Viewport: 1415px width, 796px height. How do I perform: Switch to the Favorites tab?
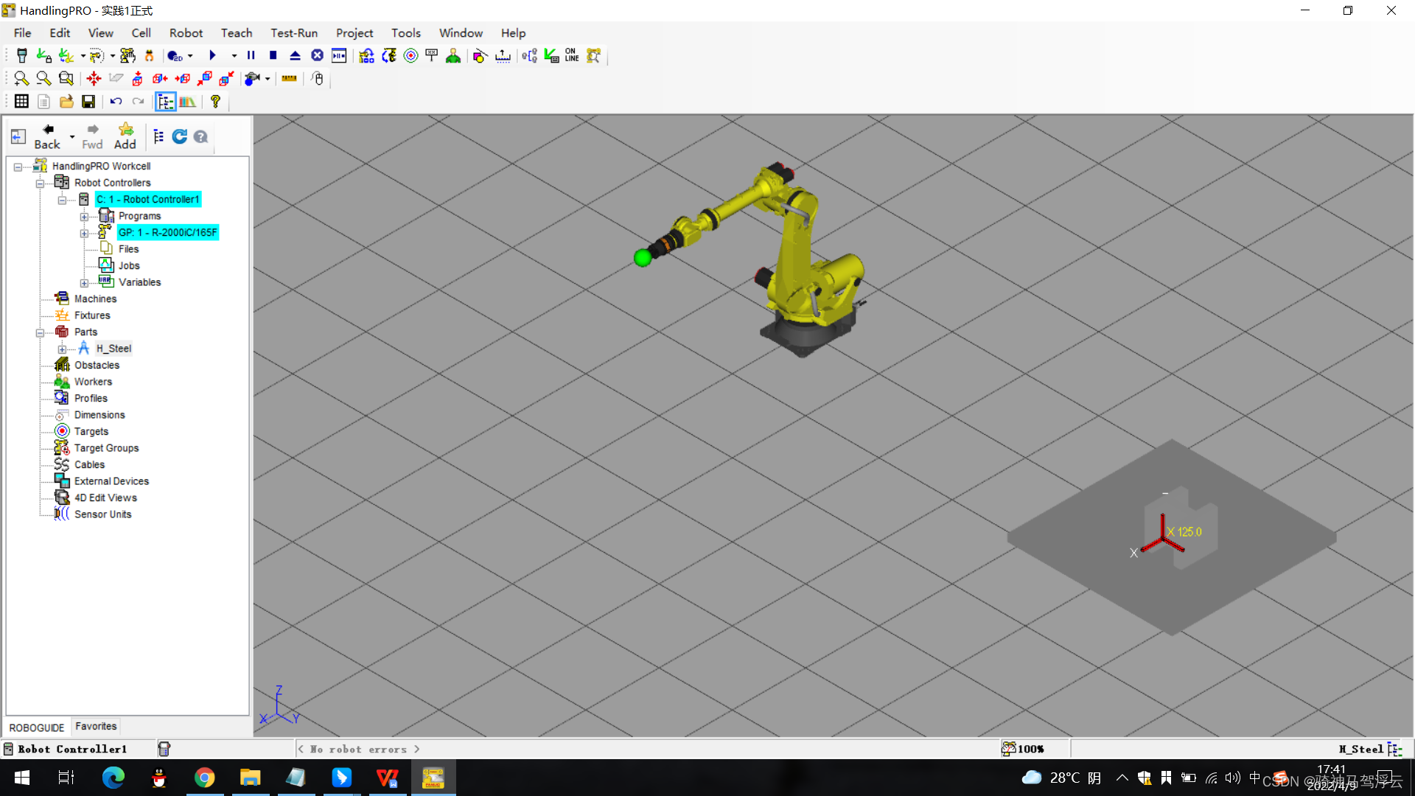96,727
